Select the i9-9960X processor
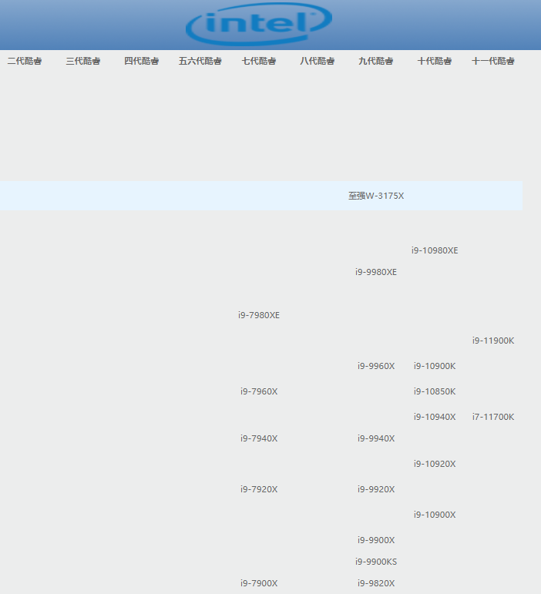The width and height of the screenshot is (541, 594). click(376, 366)
